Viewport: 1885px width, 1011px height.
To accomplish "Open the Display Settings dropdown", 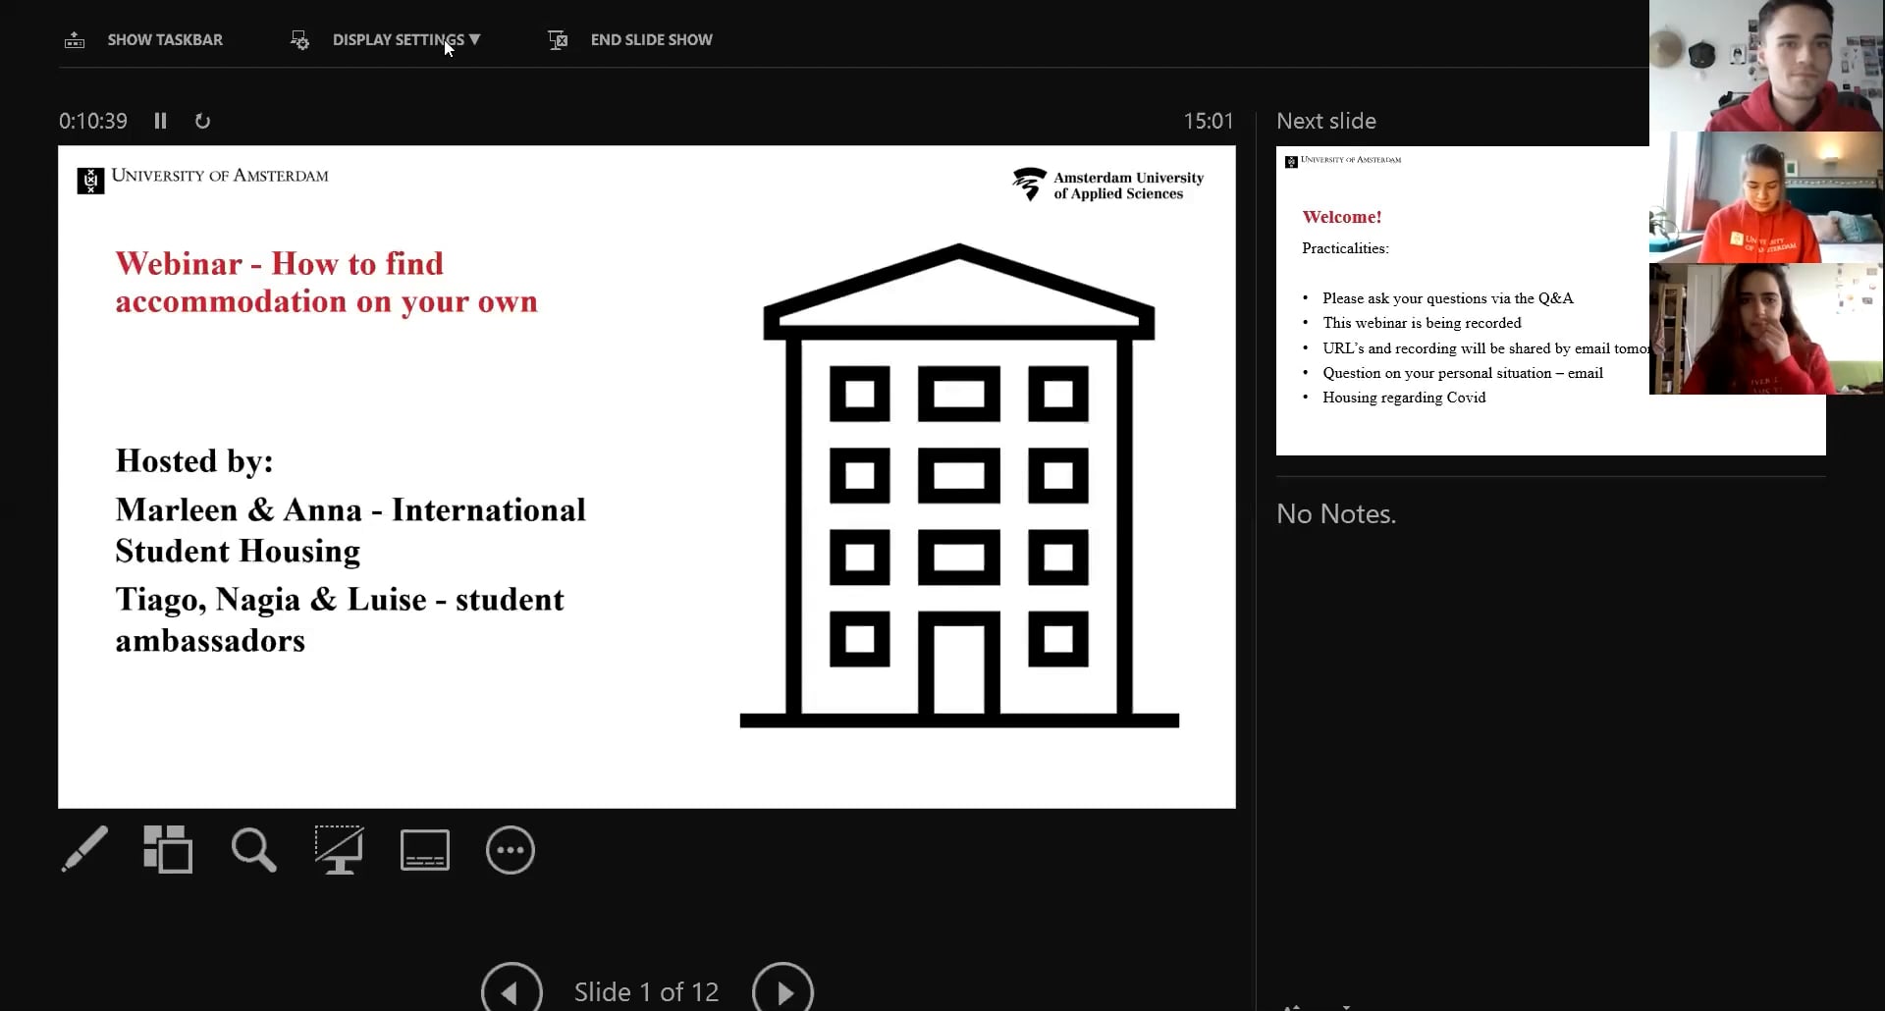I will point(405,40).
